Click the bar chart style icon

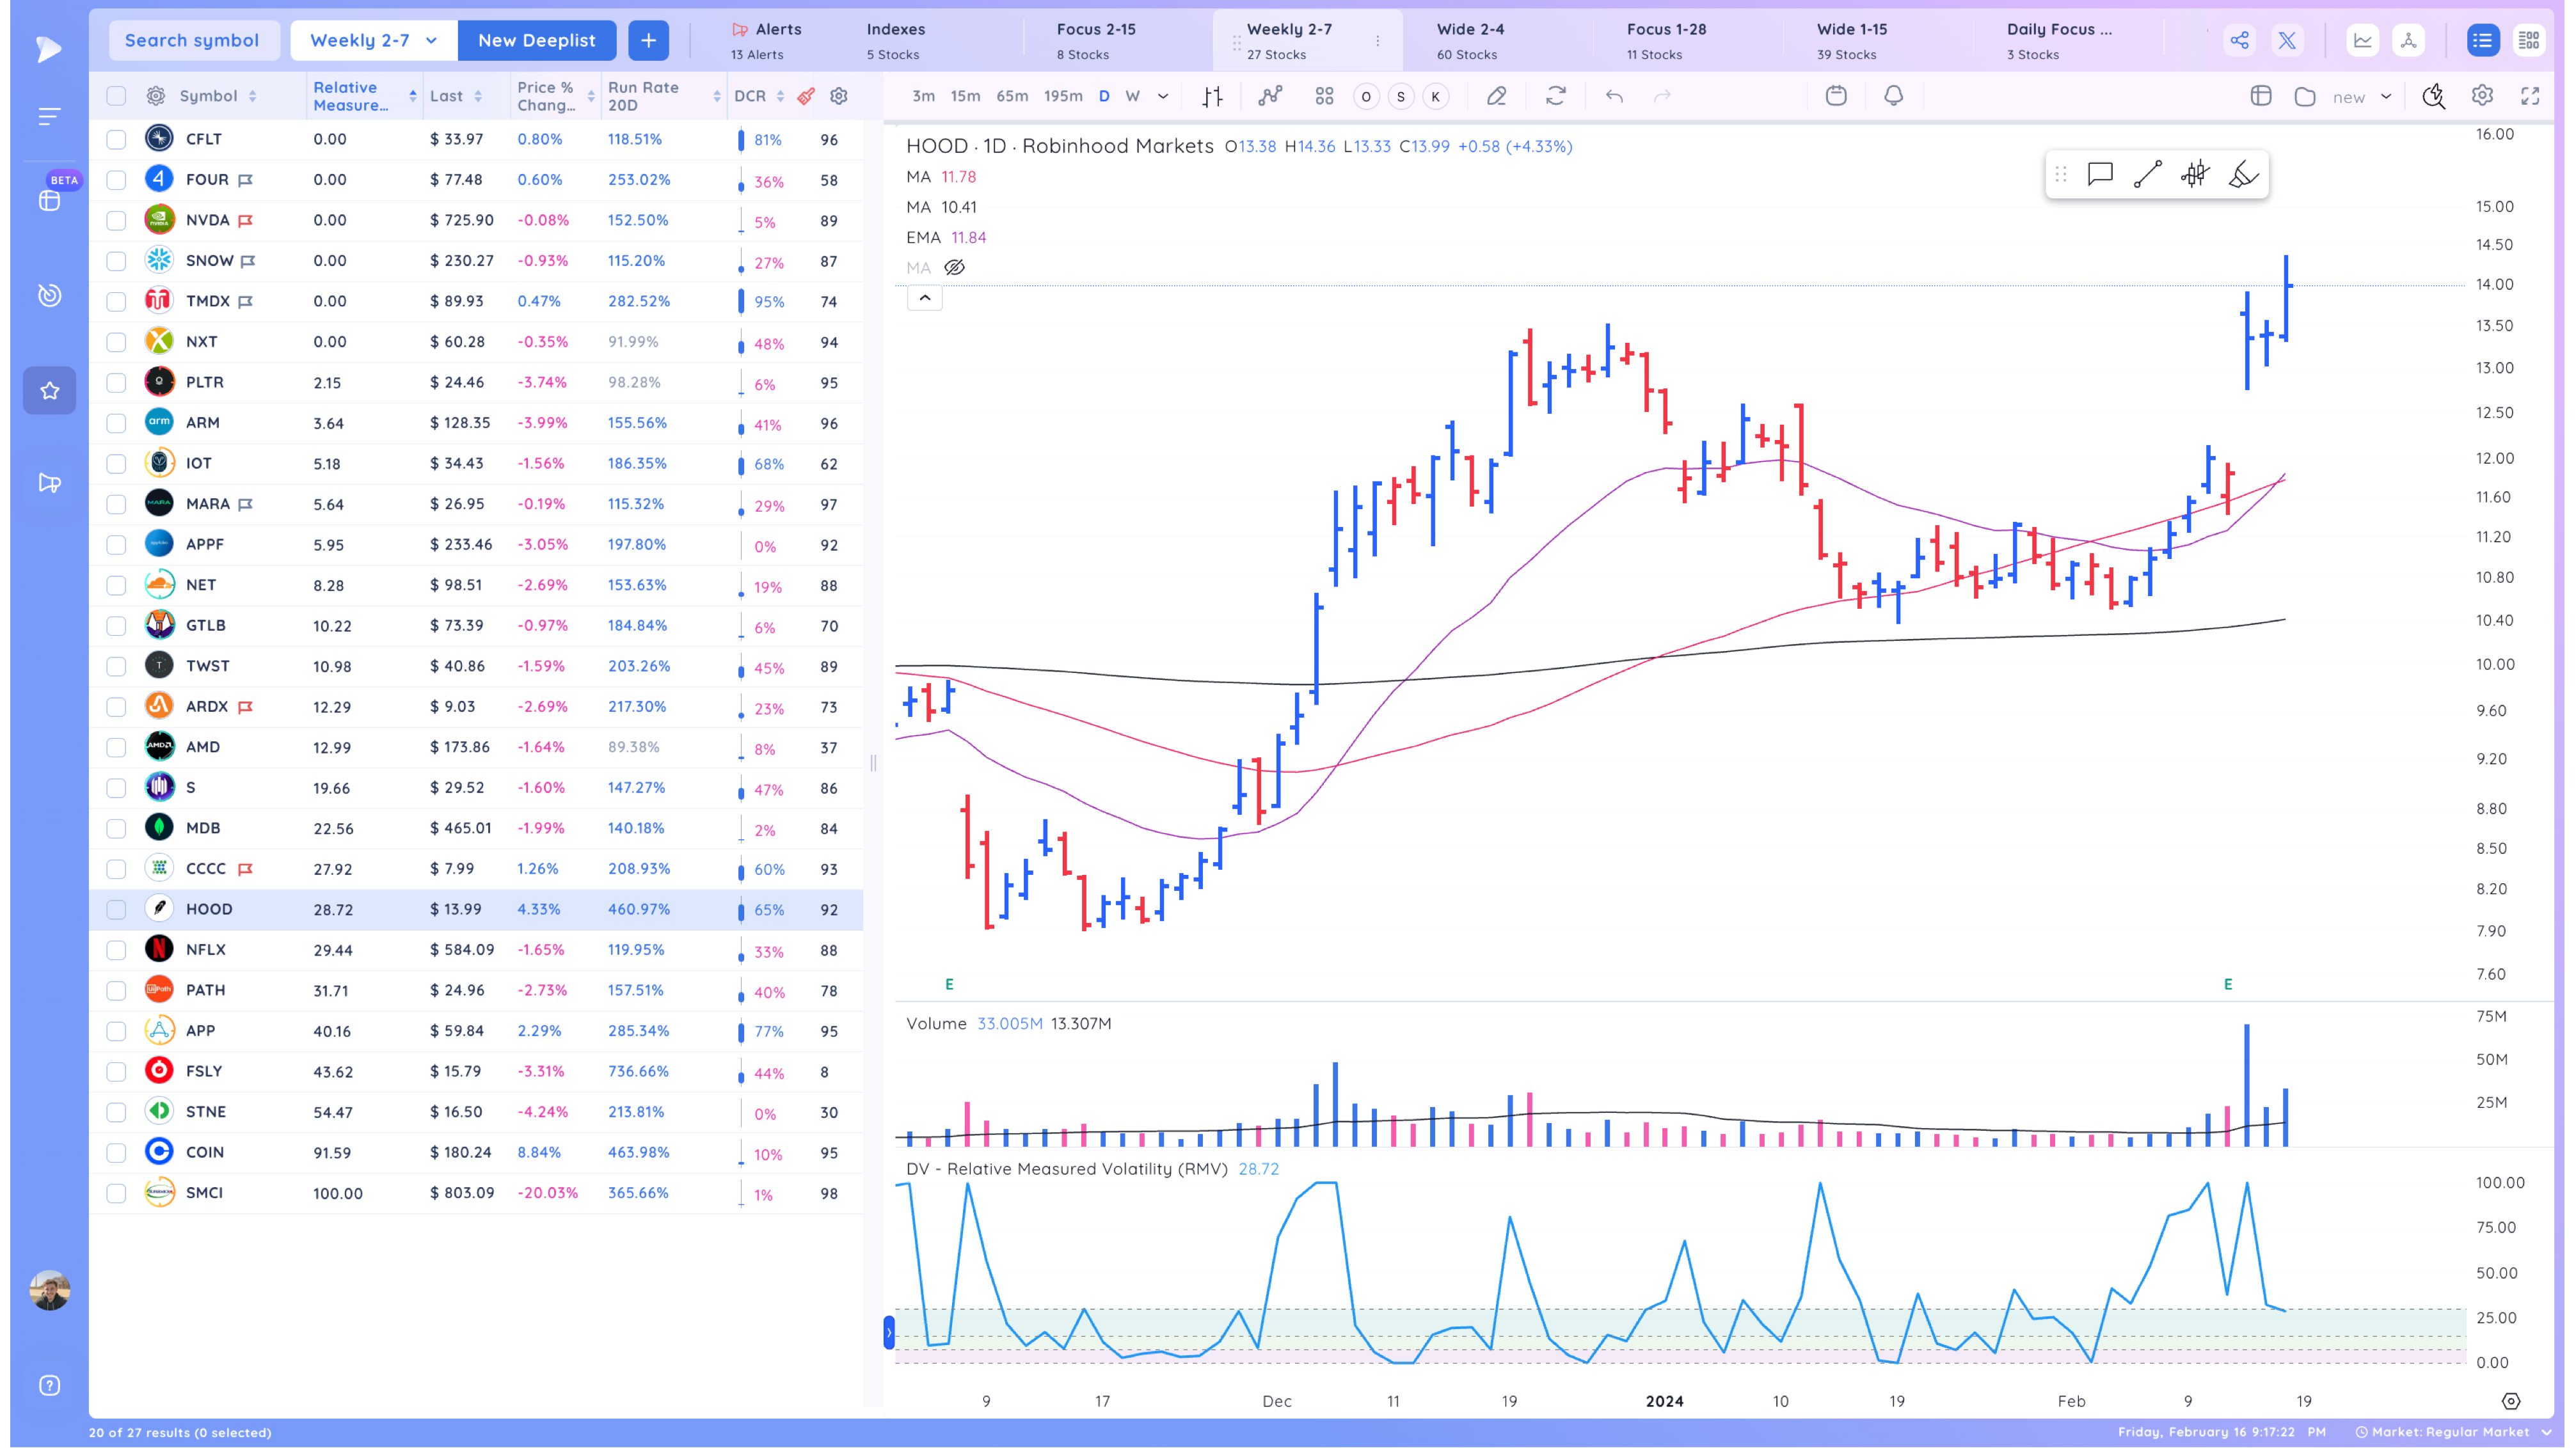tap(1212, 96)
